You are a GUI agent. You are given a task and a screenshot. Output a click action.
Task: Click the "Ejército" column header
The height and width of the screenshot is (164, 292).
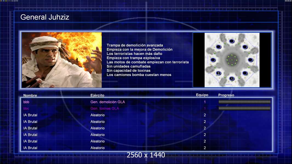coord(98,95)
